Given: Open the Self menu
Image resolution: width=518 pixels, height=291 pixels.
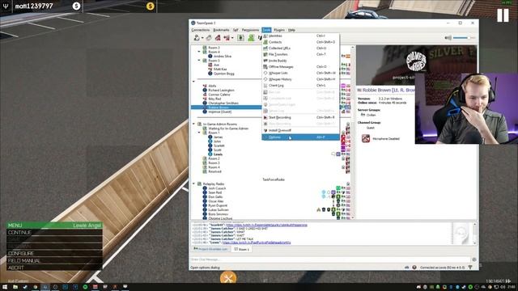Looking at the screenshot, I should 236,30.
